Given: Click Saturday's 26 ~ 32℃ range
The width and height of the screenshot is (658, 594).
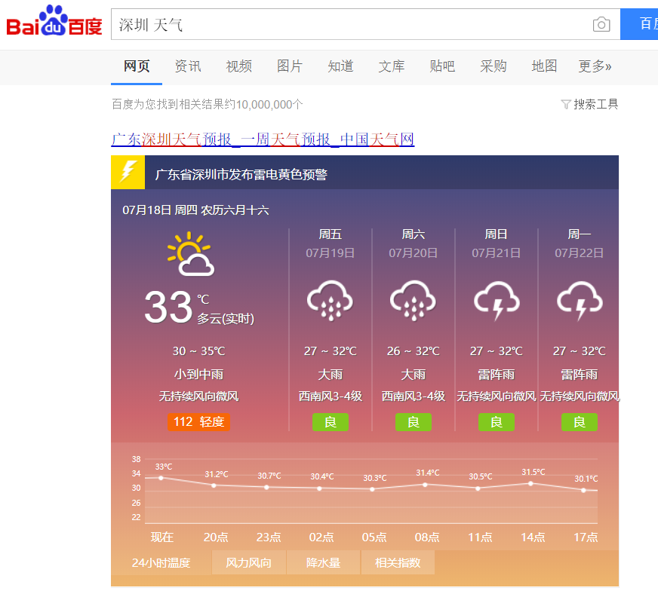Looking at the screenshot, I should [x=414, y=351].
